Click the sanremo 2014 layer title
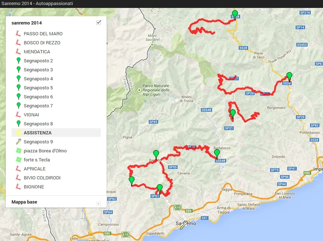The height and width of the screenshot is (241, 323). point(27,23)
